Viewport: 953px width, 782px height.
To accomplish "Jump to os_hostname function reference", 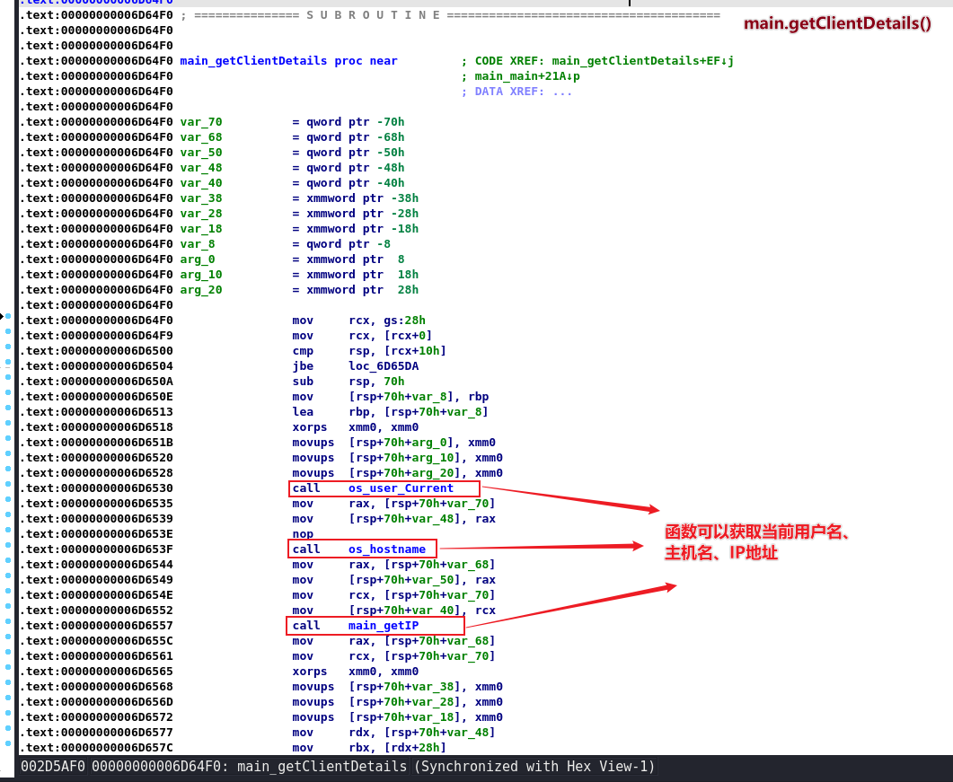I will click(x=387, y=549).
